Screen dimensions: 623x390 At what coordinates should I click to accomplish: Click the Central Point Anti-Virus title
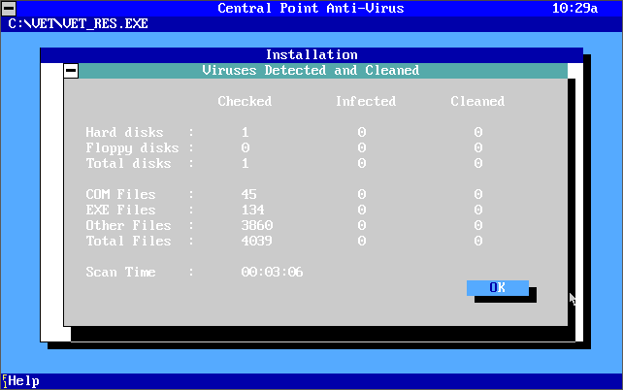pos(311,8)
